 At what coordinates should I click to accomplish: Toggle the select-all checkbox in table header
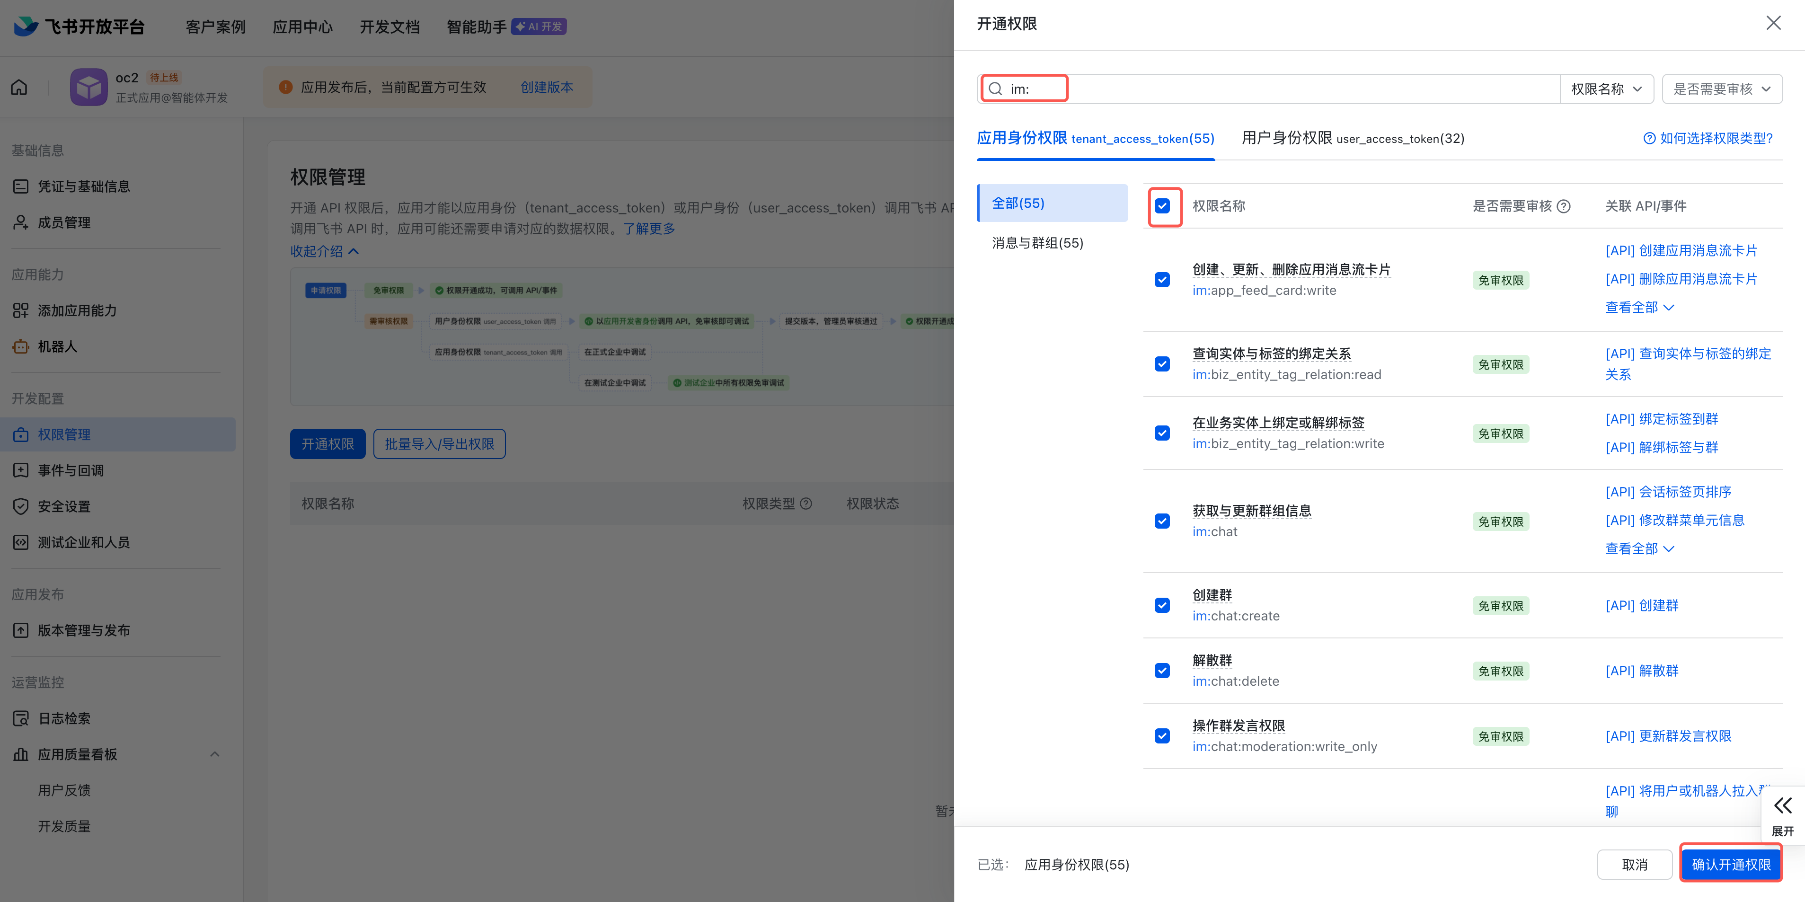click(x=1162, y=206)
